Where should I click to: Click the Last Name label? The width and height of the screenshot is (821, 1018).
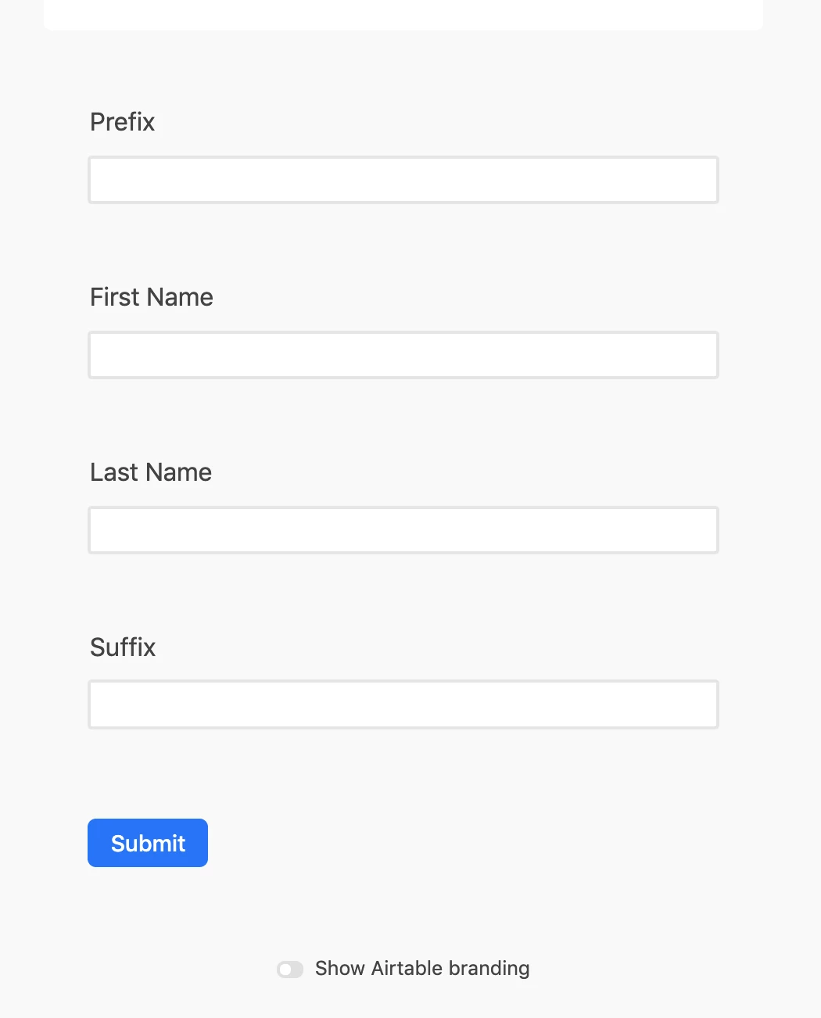tap(151, 472)
